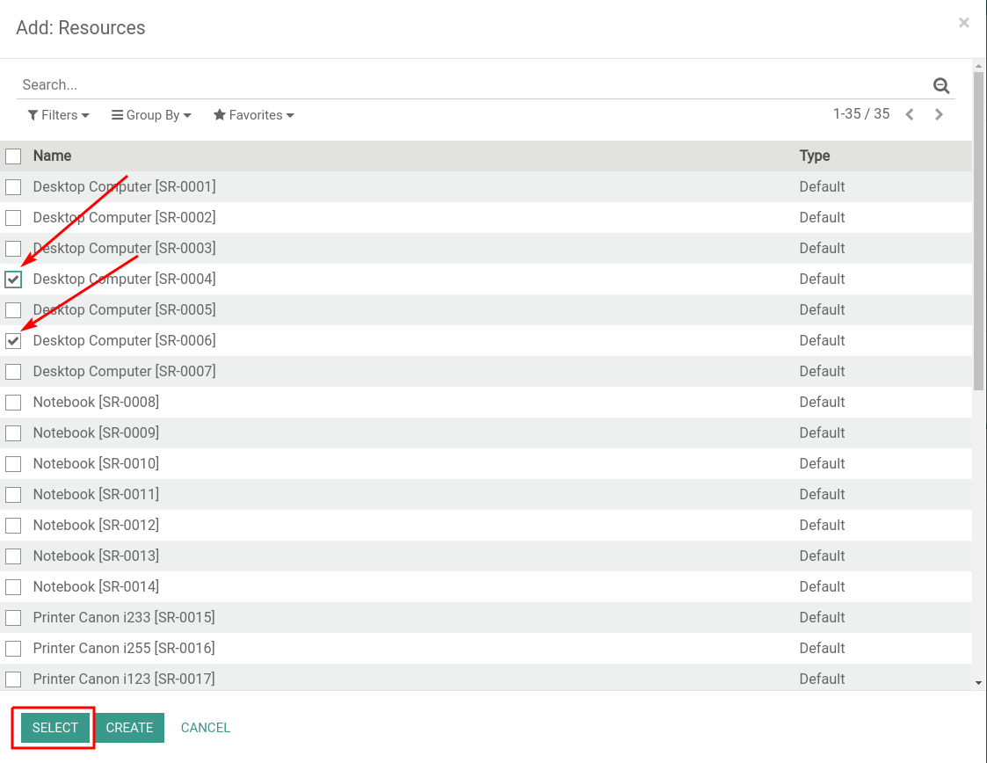987x763 pixels.
Task: Toggle the select-all checkbox in header
Action: pyautogui.click(x=13, y=156)
